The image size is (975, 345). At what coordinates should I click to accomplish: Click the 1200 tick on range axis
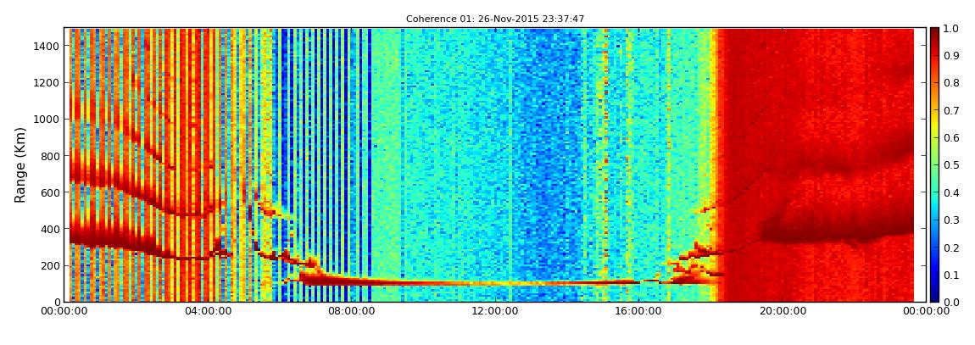point(46,83)
